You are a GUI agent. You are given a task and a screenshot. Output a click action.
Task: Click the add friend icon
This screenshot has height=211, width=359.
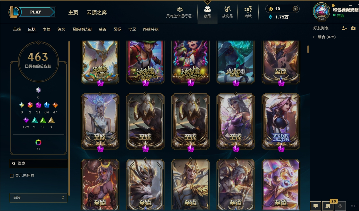coord(345,28)
